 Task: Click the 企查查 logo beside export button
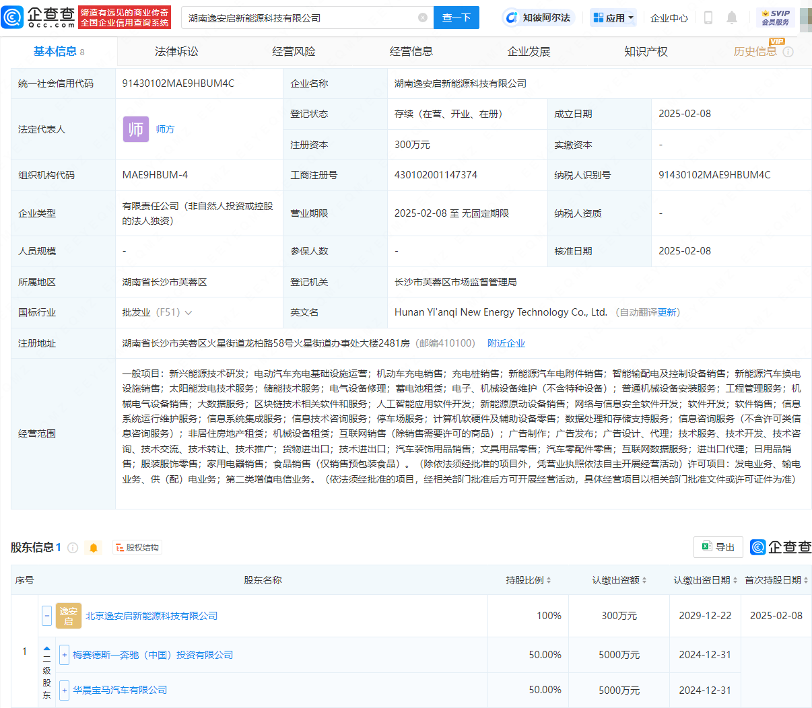pyautogui.click(x=781, y=547)
